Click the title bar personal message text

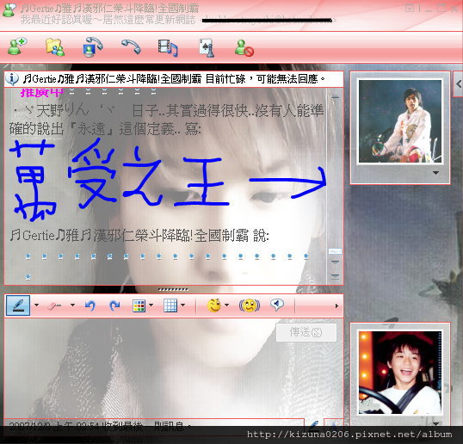tap(108, 20)
